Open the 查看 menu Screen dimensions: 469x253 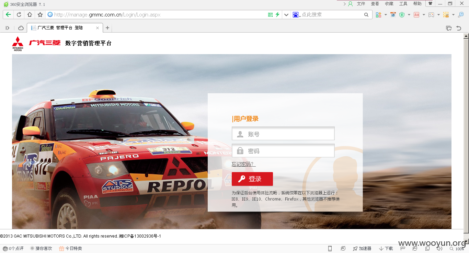(x=375, y=4)
